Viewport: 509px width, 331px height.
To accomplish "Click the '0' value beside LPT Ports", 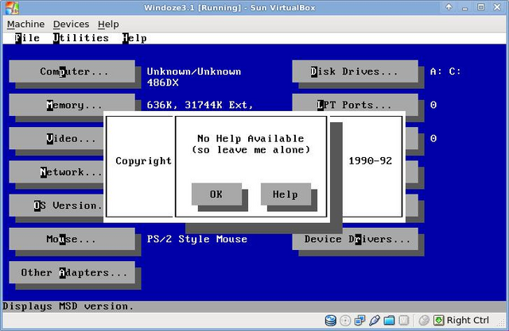I will [433, 105].
